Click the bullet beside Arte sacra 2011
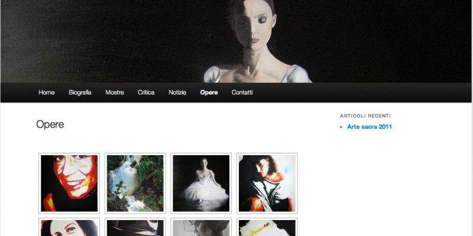The height and width of the screenshot is (236, 473). 342,127
